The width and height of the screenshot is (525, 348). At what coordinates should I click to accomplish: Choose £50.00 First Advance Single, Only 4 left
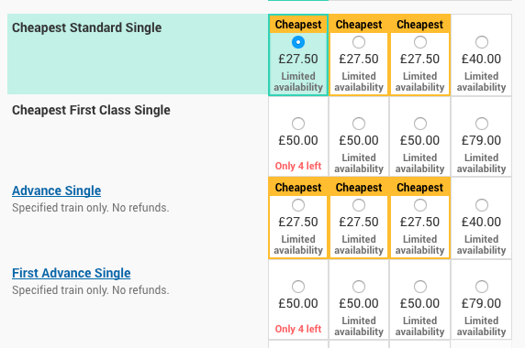point(298,287)
